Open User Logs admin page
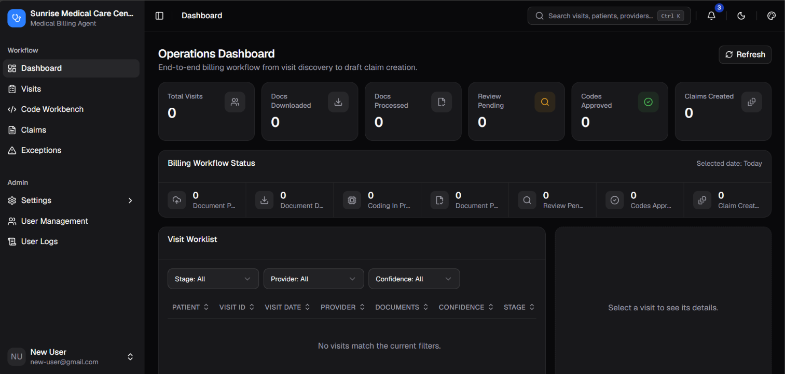 click(72, 241)
